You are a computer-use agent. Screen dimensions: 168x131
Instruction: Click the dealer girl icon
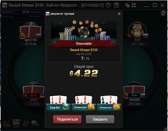(26, 123)
